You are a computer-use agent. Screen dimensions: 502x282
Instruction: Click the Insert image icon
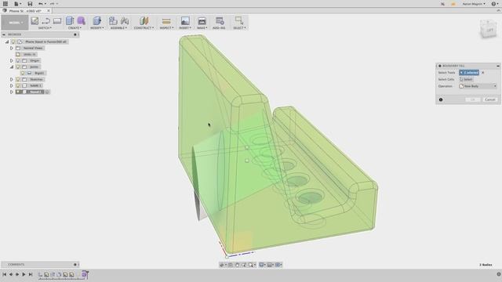185,21
